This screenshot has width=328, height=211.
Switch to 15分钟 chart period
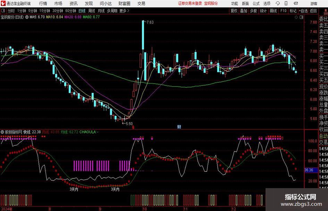[x=44, y=11]
